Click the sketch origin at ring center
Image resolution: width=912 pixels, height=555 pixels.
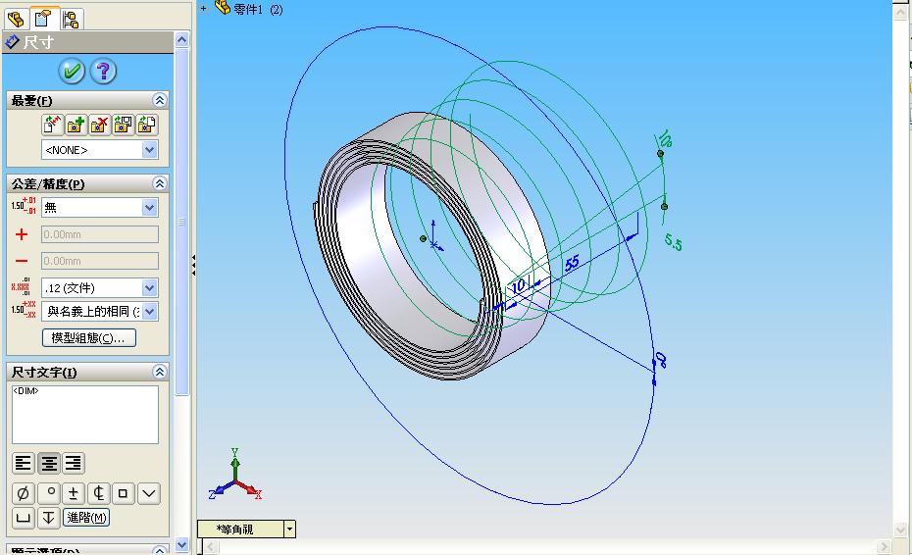pyautogui.click(x=433, y=244)
